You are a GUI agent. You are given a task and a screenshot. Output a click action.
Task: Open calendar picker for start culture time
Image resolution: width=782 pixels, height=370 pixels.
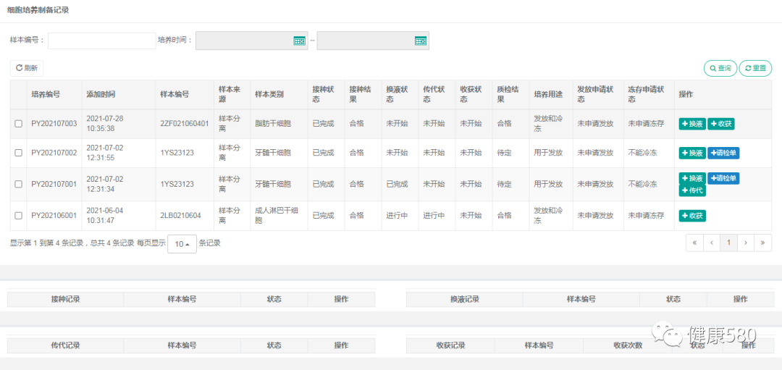[x=299, y=41]
